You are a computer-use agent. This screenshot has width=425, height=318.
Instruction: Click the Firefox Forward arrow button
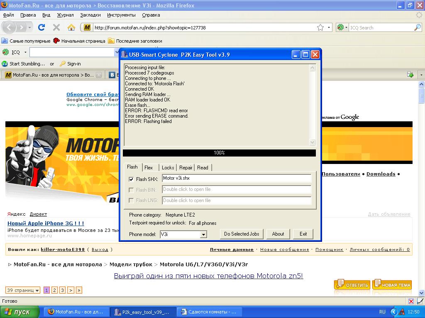point(21,27)
